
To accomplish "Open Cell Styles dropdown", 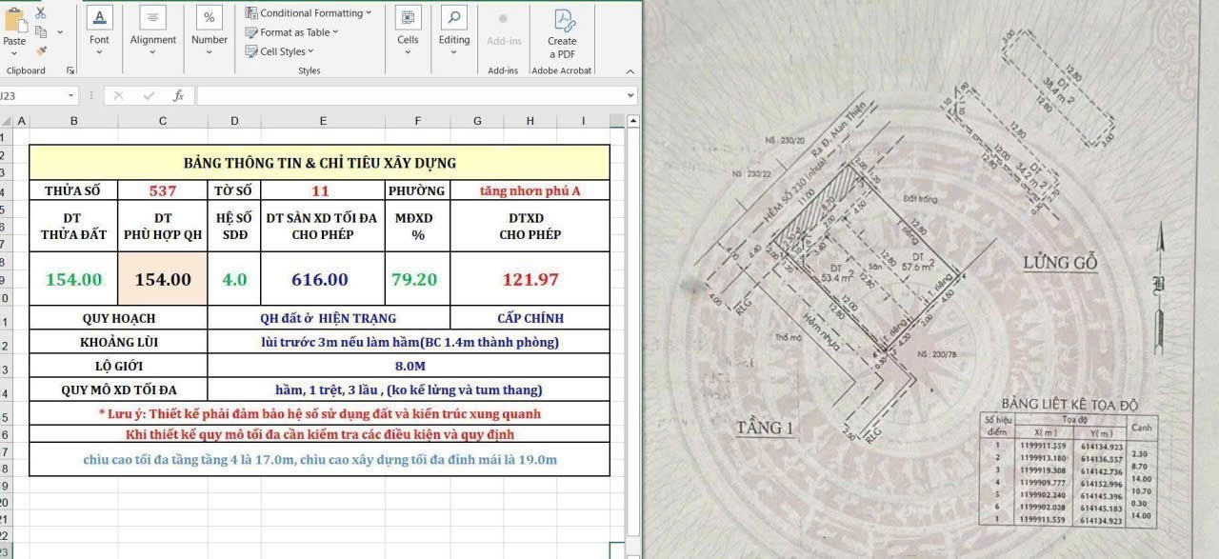I will pos(280,51).
